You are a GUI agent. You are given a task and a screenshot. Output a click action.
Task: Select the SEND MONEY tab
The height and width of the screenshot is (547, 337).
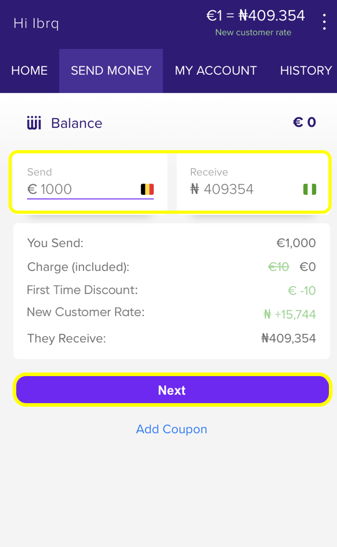(x=111, y=71)
